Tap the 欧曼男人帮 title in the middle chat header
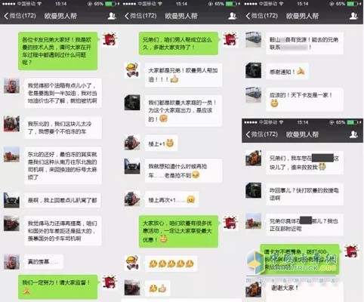364x302 pixels. pyautogui.click(x=181, y=16)
